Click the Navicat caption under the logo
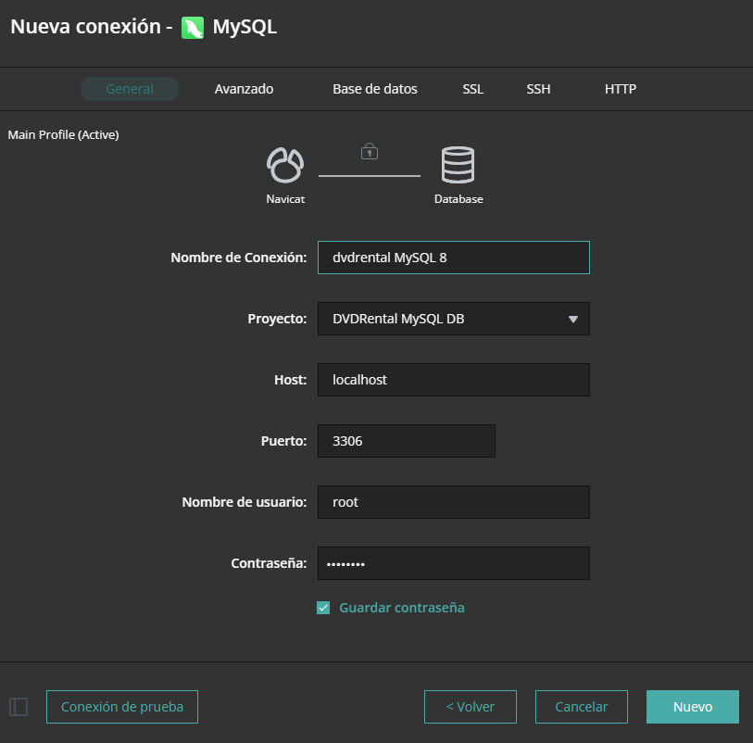This screenshot has width=753, height=743. click(285, 199)
